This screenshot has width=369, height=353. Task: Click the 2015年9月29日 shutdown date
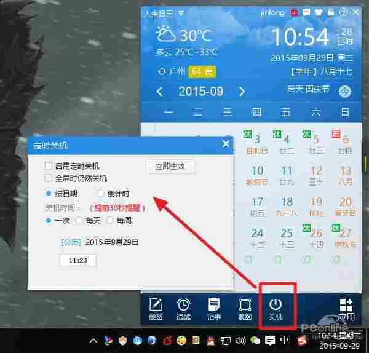pos(112,242)
